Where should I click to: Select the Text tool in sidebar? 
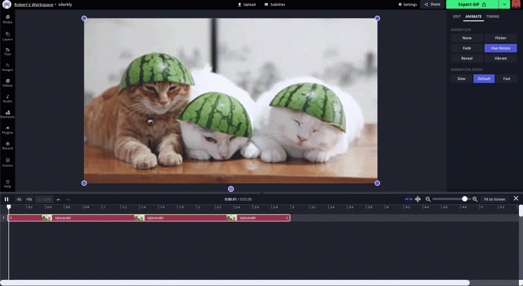pos(8,51)
